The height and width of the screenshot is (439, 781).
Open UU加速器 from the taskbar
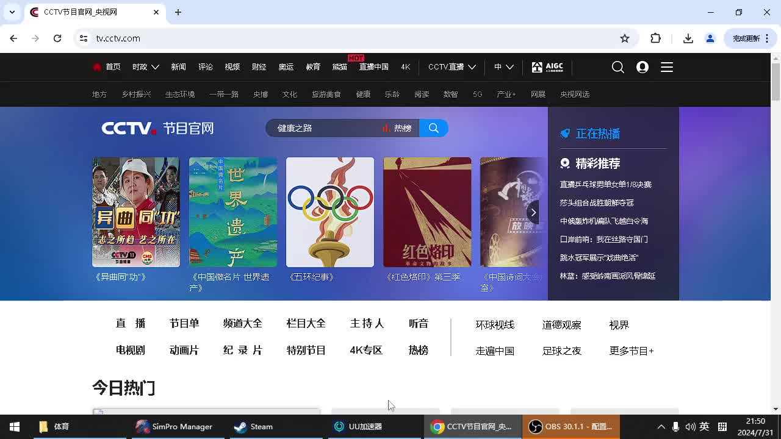358,427
